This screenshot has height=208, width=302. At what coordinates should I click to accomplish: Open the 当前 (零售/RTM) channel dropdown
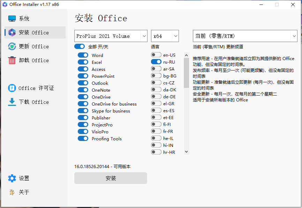coord(245,36)
